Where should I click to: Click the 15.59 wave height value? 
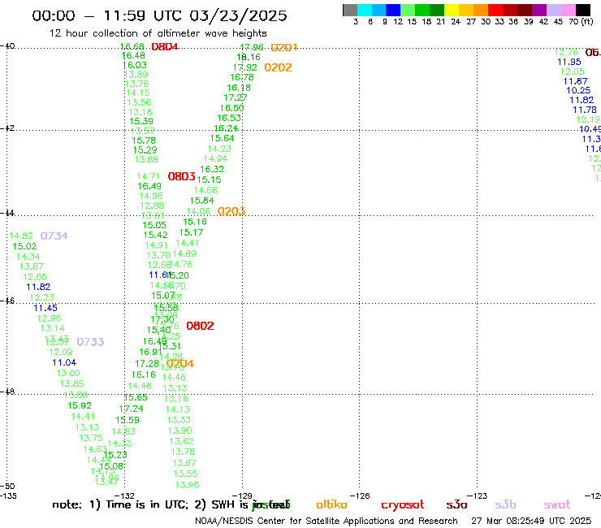click(x=128, y=420)
